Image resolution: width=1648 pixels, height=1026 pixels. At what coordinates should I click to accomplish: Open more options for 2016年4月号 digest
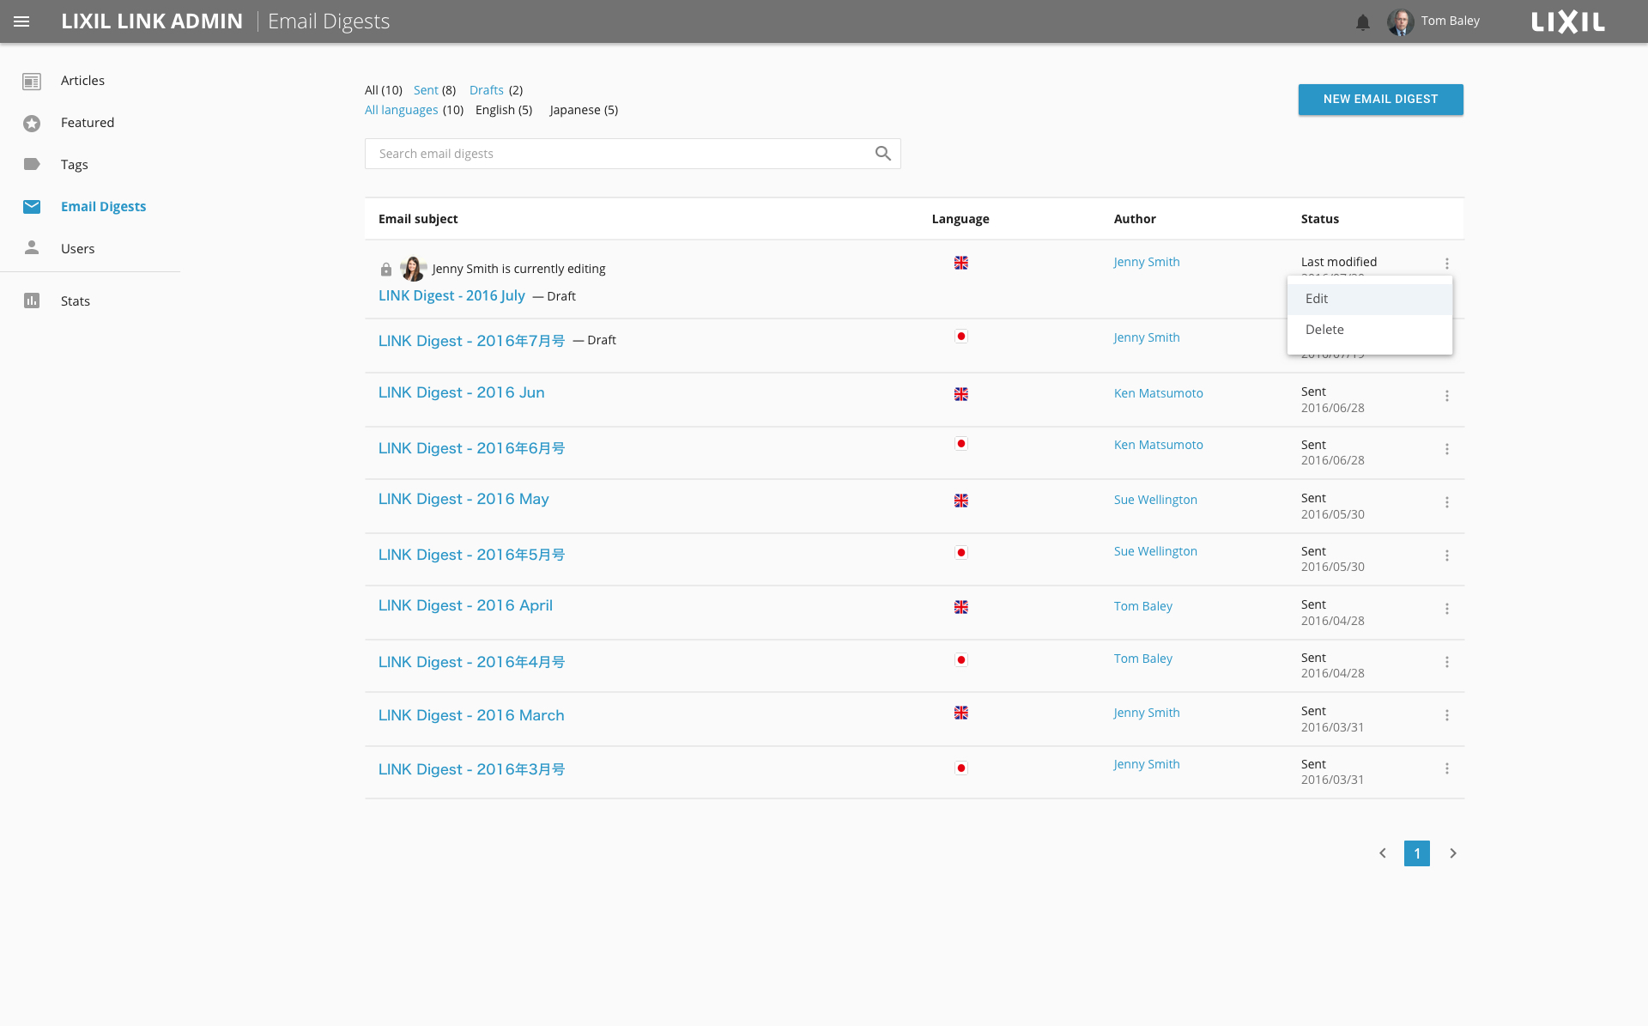(1447, 662)
